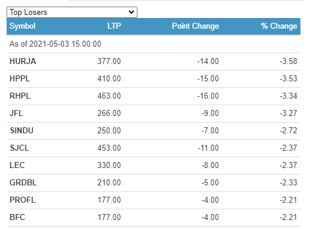Click the As of 2021-05-03 timestamp row
Image resolution: width=310 pixels, height=229 pixels.
(x=154, y=44)
